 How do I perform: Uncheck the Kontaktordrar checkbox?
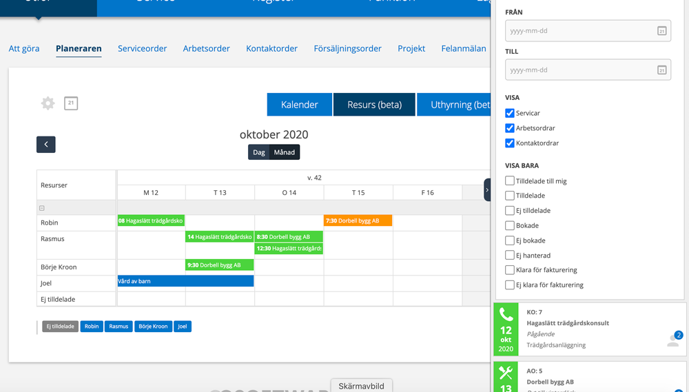click(x=510, y=143)
